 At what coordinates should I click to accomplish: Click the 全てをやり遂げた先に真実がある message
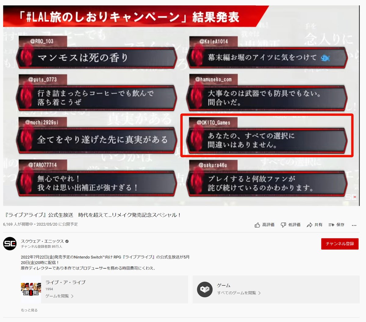coord(96,140)
